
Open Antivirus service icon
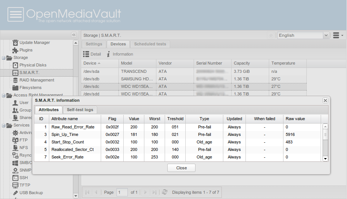tap(15, 133)
